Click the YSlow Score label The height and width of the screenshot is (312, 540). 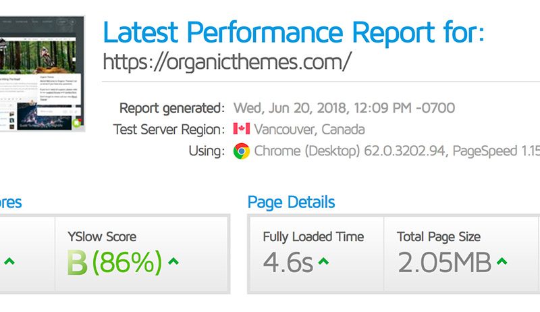coord(102,237)
